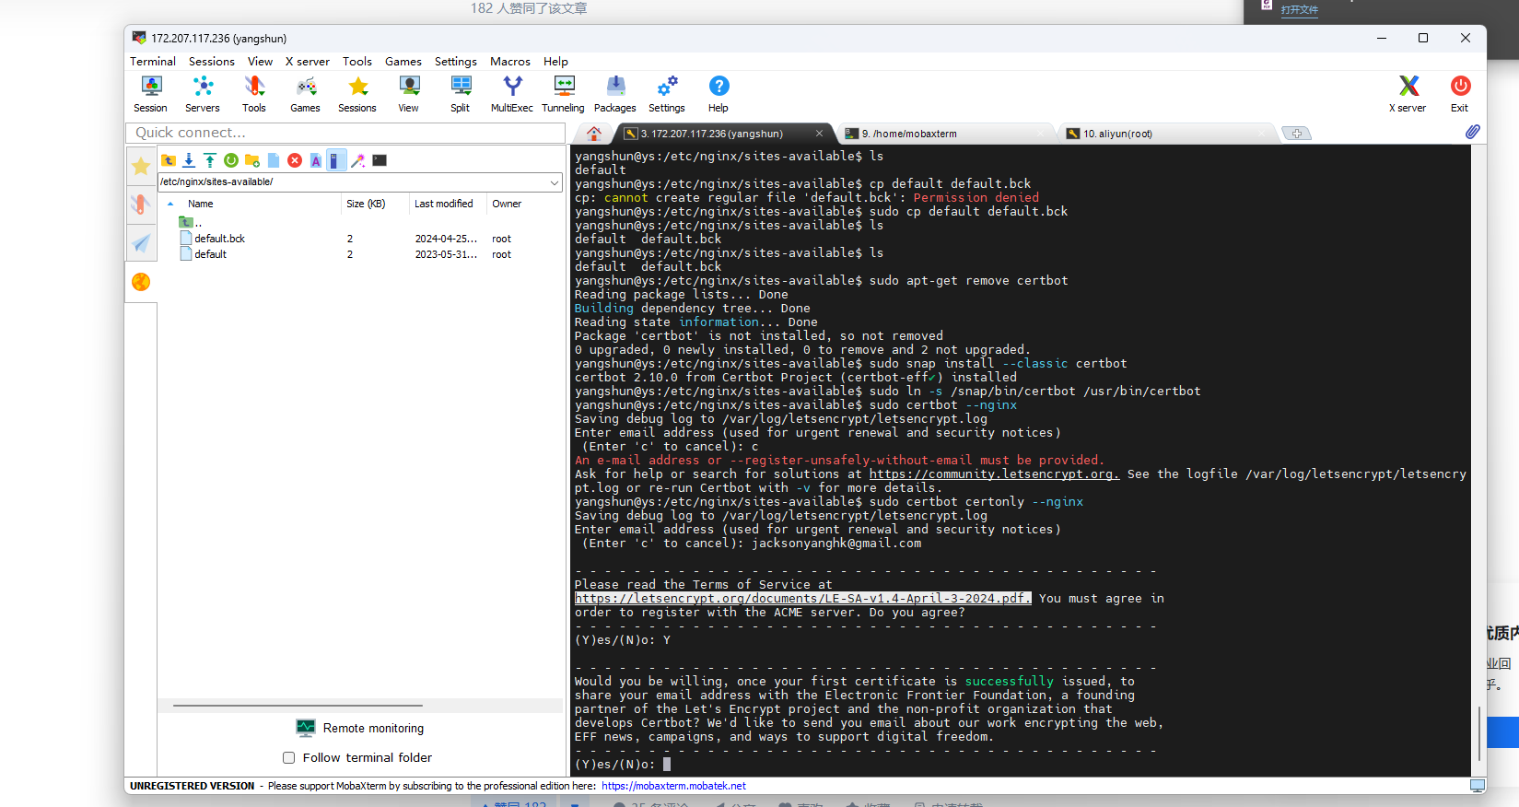The width and height of the screenshot is (1519, 807).
Task: Click the red delete icon in SFTP toolbar
Action: pyautogui.click(x=295, y=160)
